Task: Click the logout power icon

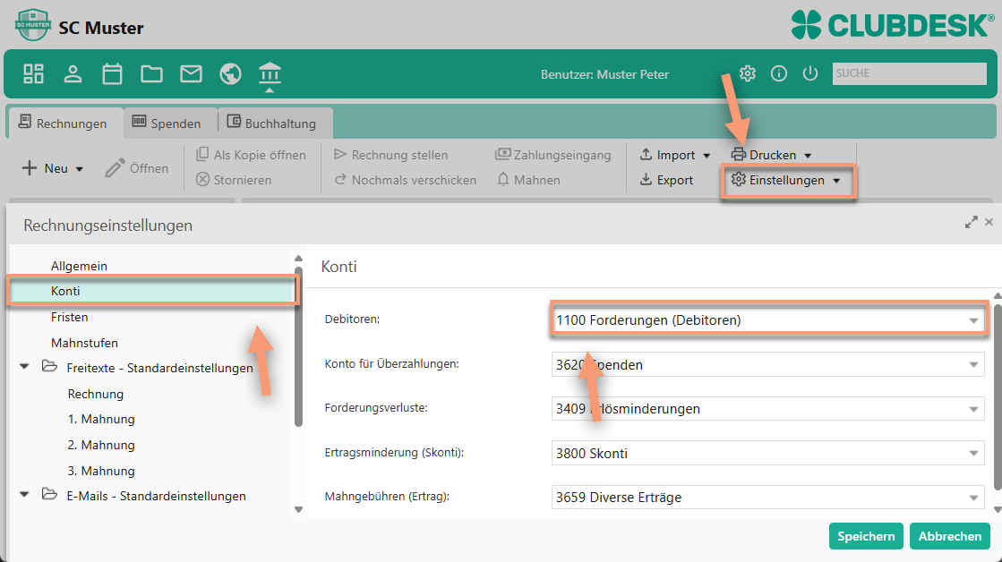Action: click(x=810, y=73)
